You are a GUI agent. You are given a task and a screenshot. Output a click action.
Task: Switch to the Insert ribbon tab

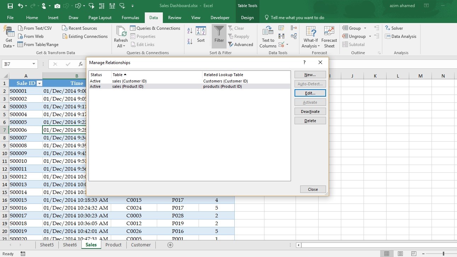[x=53, y=18]
